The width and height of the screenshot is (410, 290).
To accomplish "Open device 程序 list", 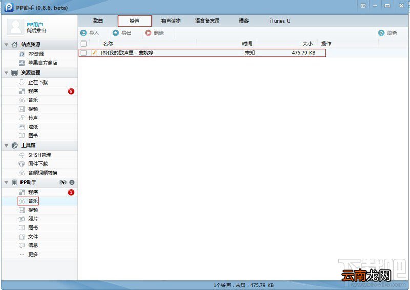I will (x=33, y=192).
